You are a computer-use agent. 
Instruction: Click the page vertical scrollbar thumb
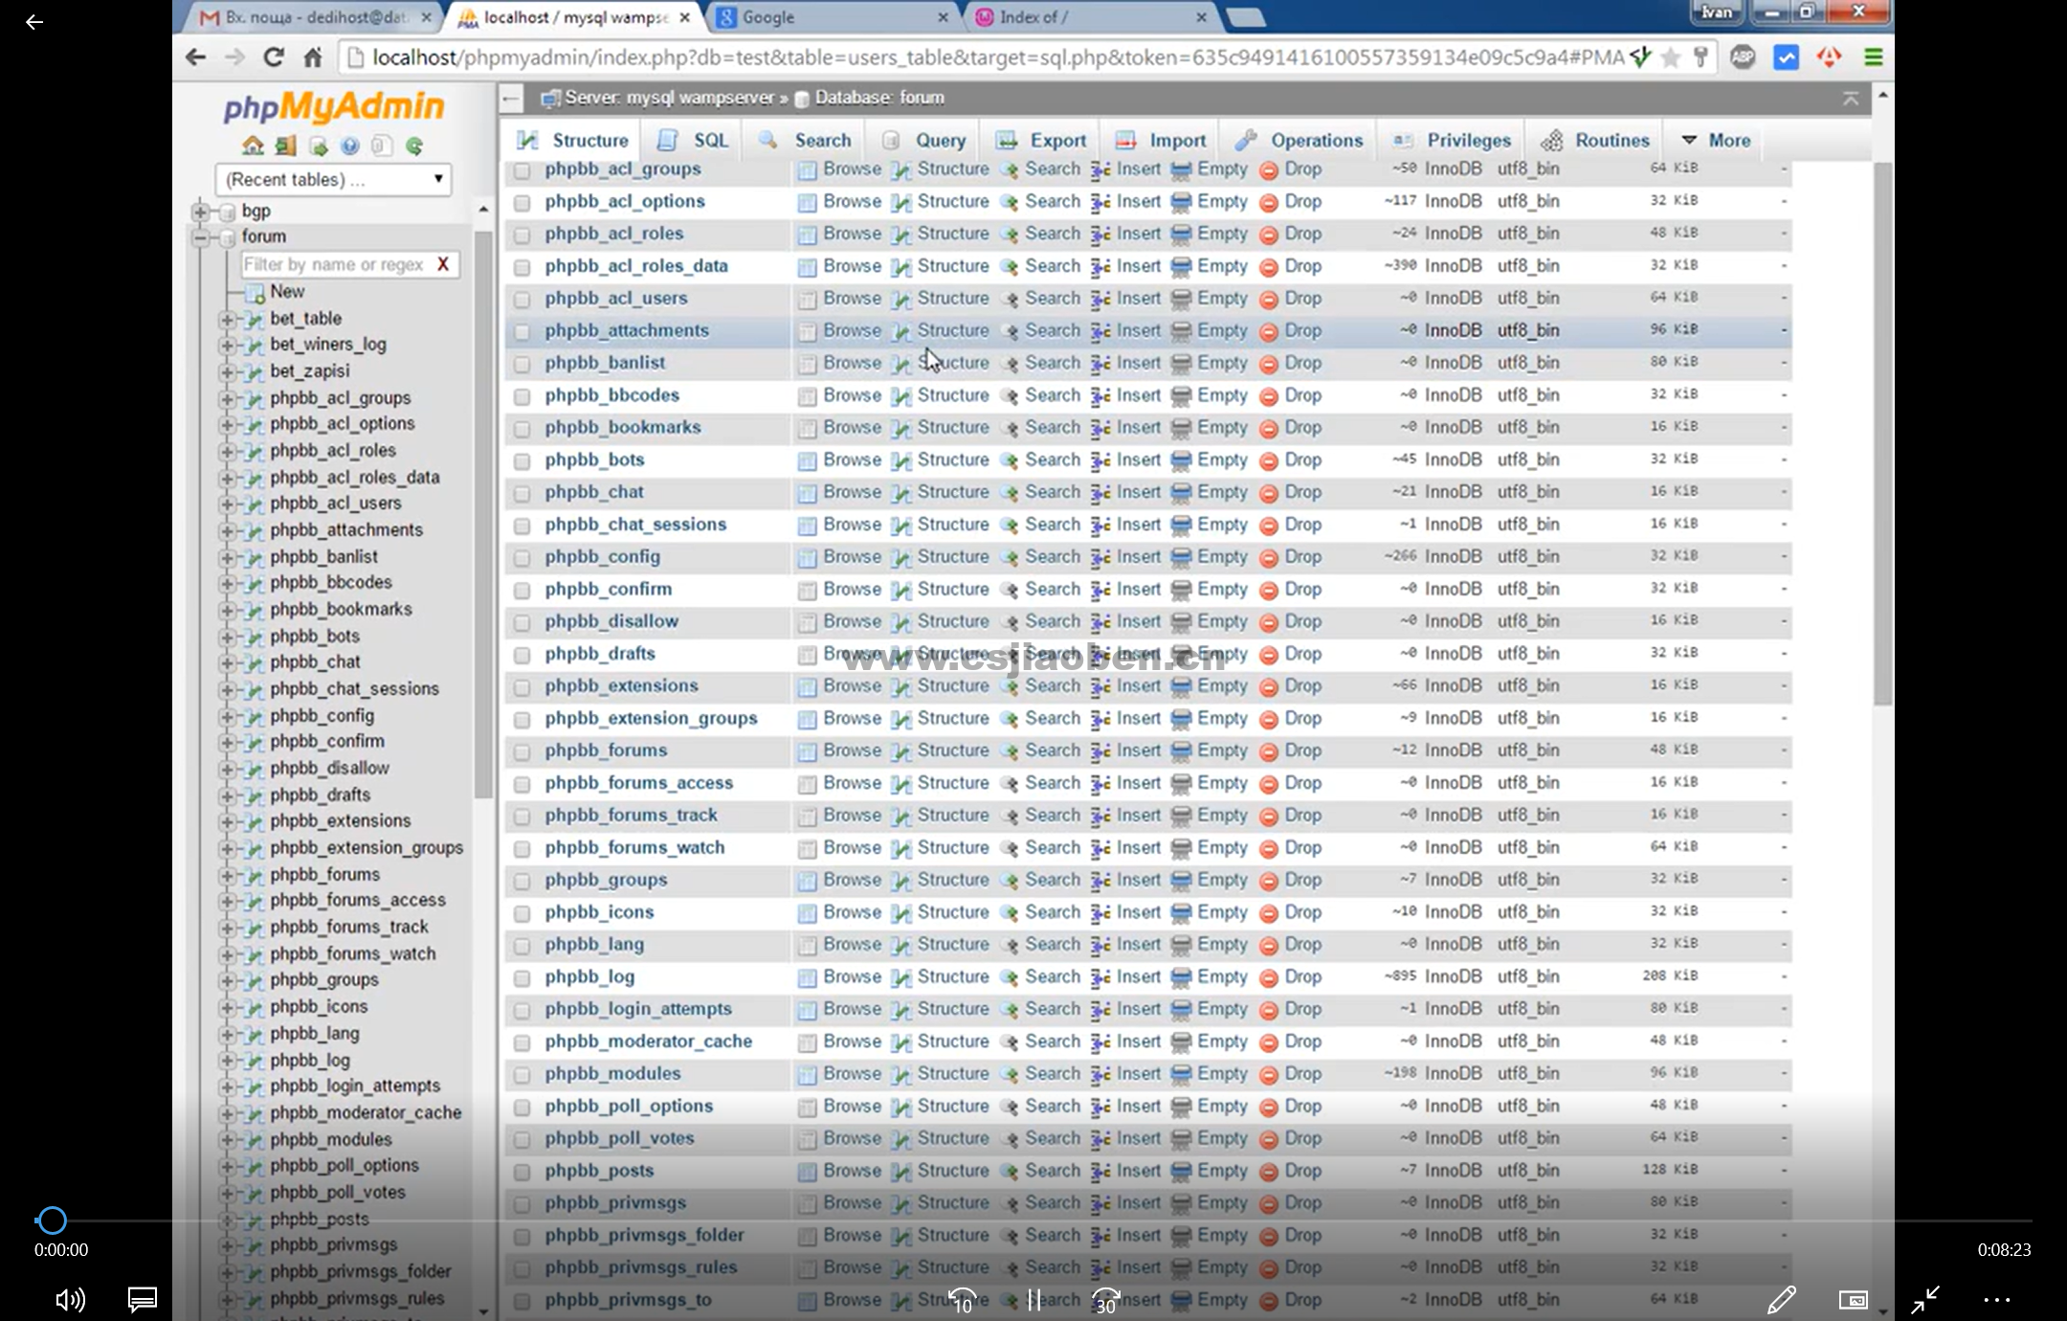[1882, 435]
